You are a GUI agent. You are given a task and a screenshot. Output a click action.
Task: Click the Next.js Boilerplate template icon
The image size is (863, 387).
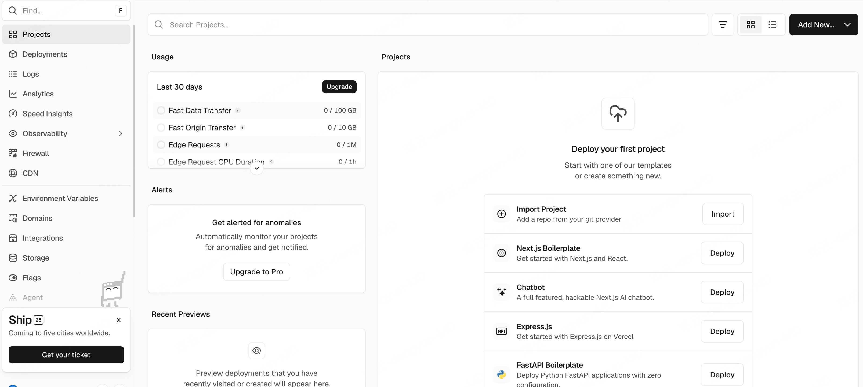coord(501,253)
